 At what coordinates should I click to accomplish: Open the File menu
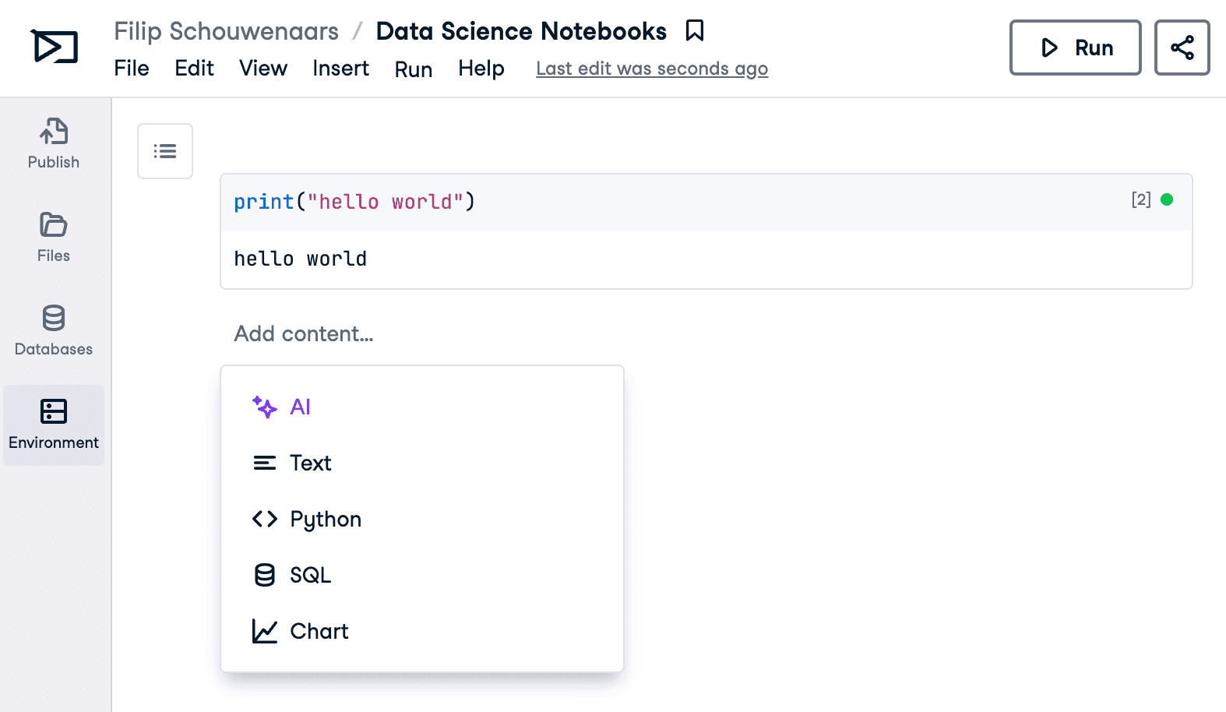tap(132, 69)
